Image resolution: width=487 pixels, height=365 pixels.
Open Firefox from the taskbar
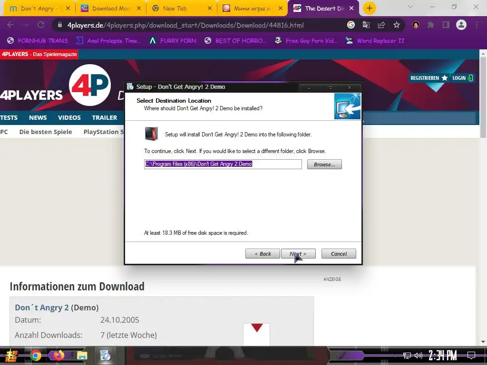click(x=58, y=355)
